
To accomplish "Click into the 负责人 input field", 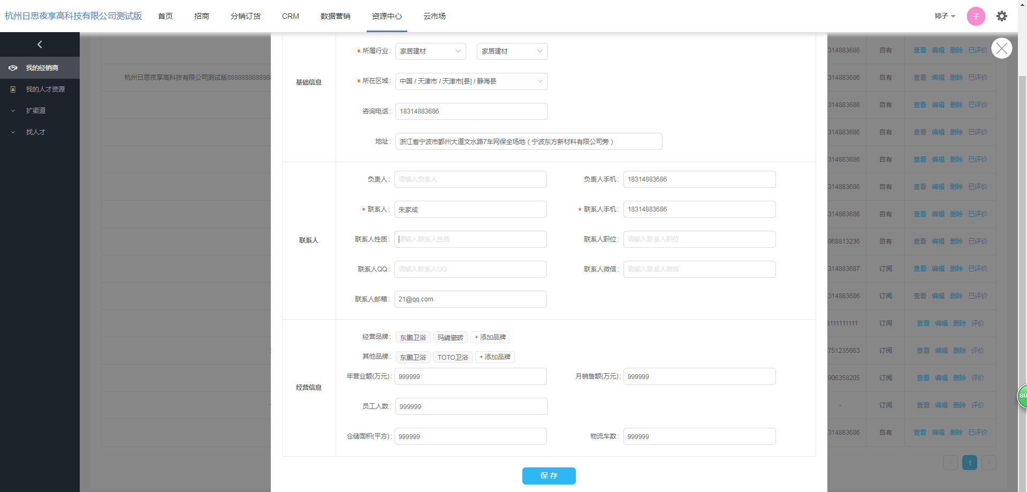I will point(470,179).
